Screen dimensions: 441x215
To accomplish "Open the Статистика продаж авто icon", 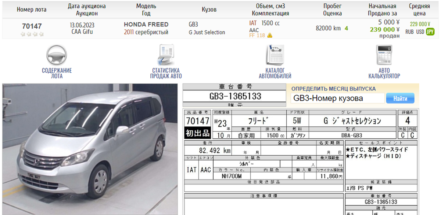I will 166,55.
